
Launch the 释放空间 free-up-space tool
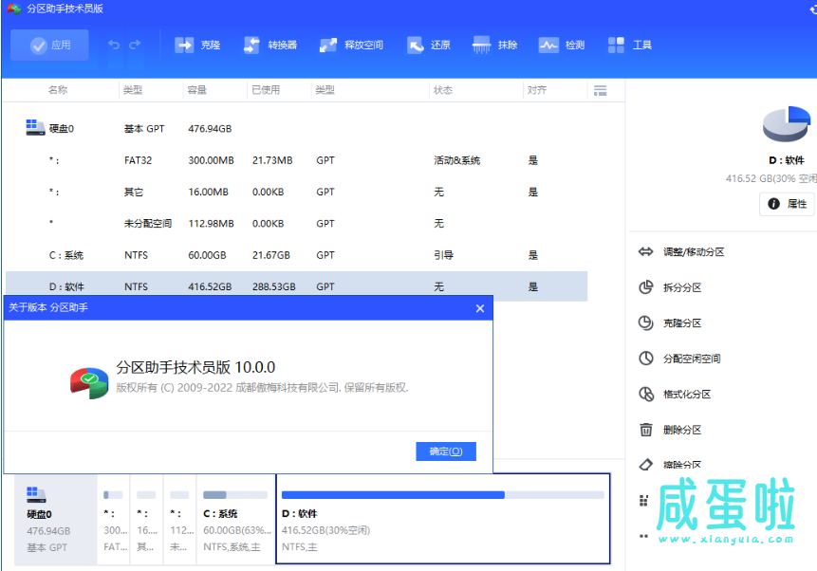351,46
